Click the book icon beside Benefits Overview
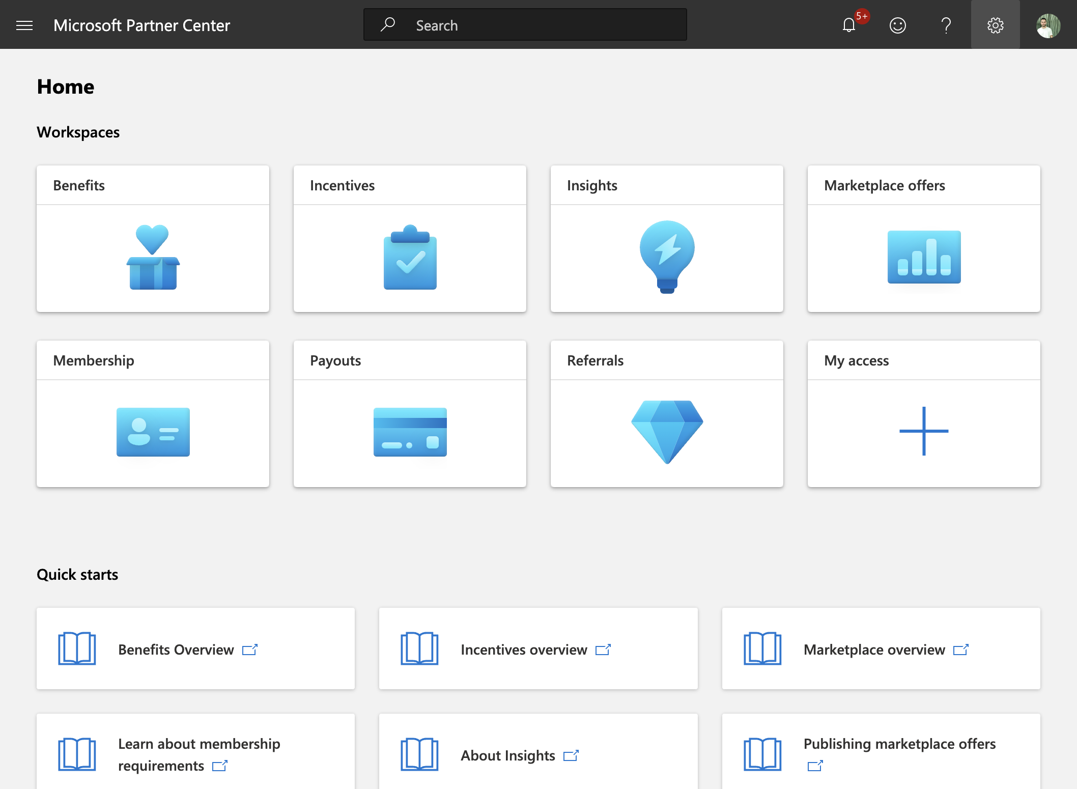The width and height of the screenshot is (1077, 789). click(x=77, y=649)
